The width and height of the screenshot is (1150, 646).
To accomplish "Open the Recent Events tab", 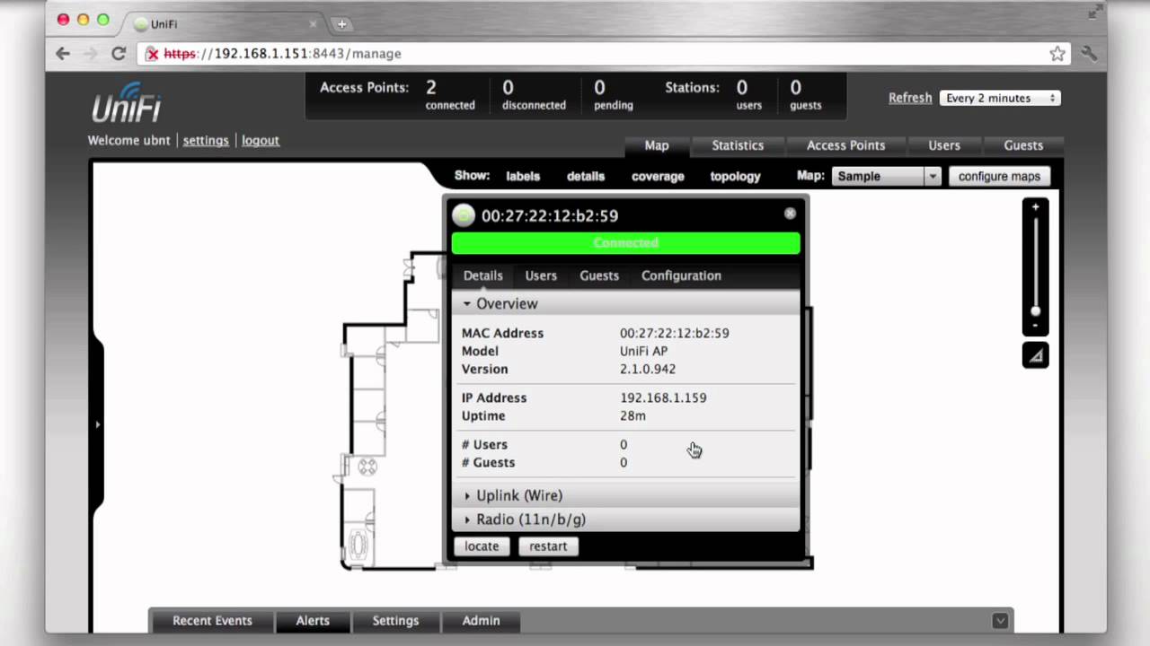I will tap(212, 620).
